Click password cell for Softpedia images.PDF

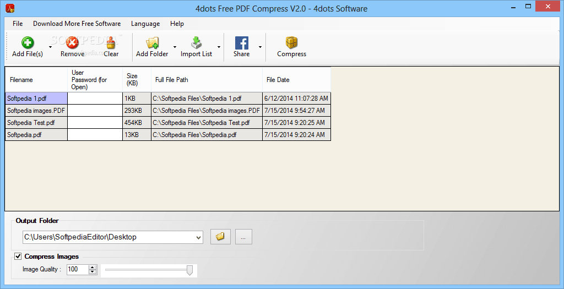pyautogui.click(x=95, y=110)
